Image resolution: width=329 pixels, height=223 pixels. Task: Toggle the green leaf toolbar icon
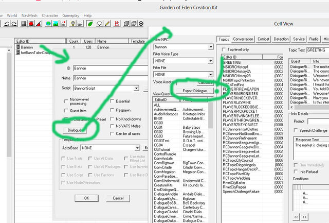[x=90, y=24]
